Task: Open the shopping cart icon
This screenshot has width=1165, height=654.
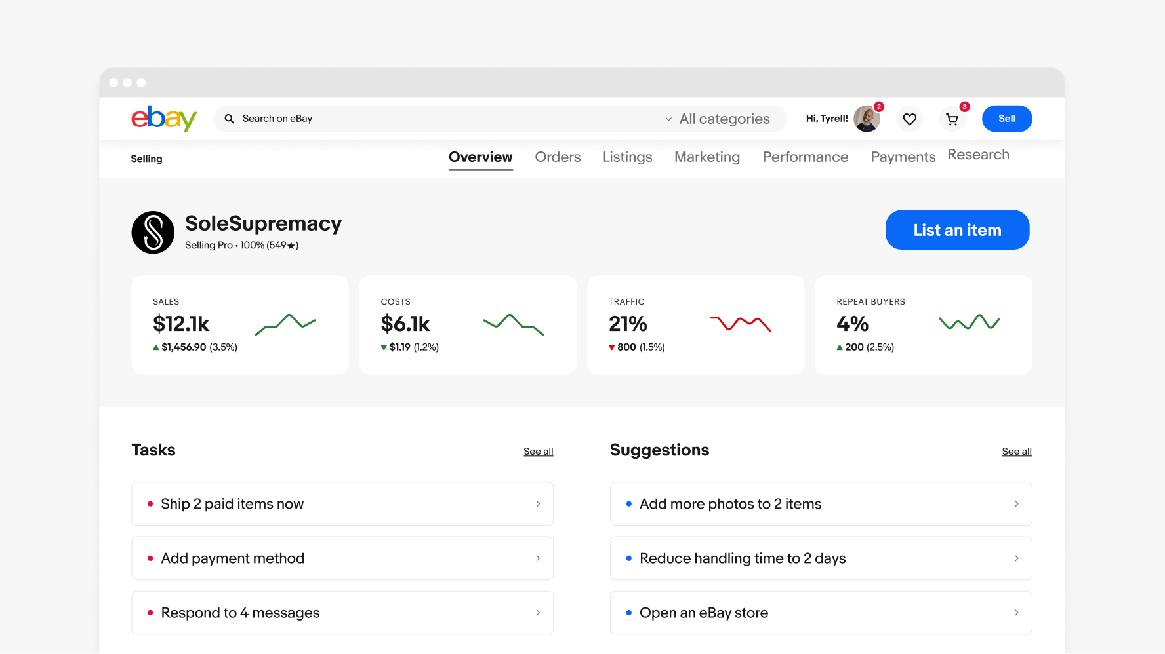Action: (x=952, y=119)
